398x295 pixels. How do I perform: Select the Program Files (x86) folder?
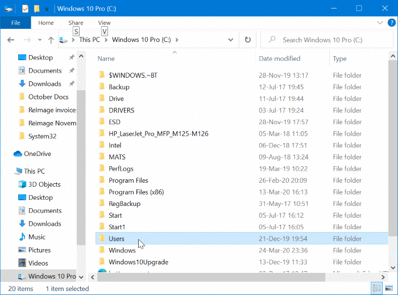(136, 192)
